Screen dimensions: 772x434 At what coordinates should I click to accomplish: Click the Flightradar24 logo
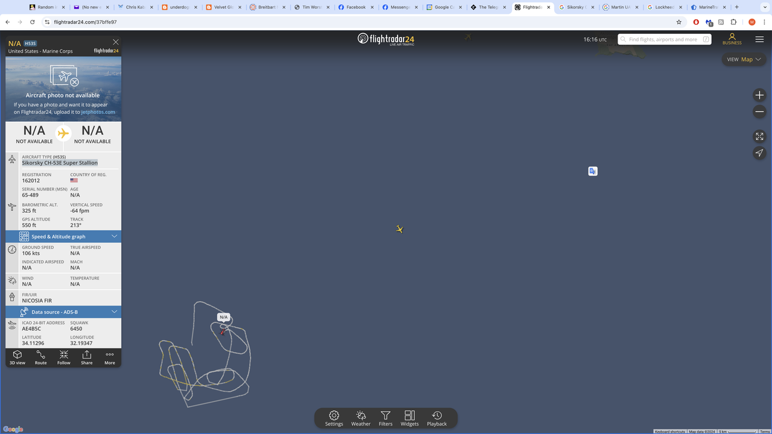click(386, 39)
